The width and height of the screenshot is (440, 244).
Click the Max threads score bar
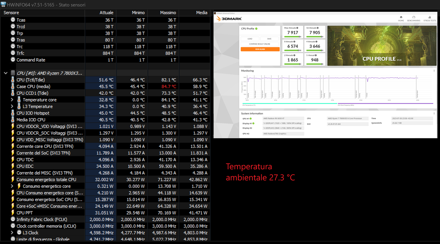click(293, 37)
